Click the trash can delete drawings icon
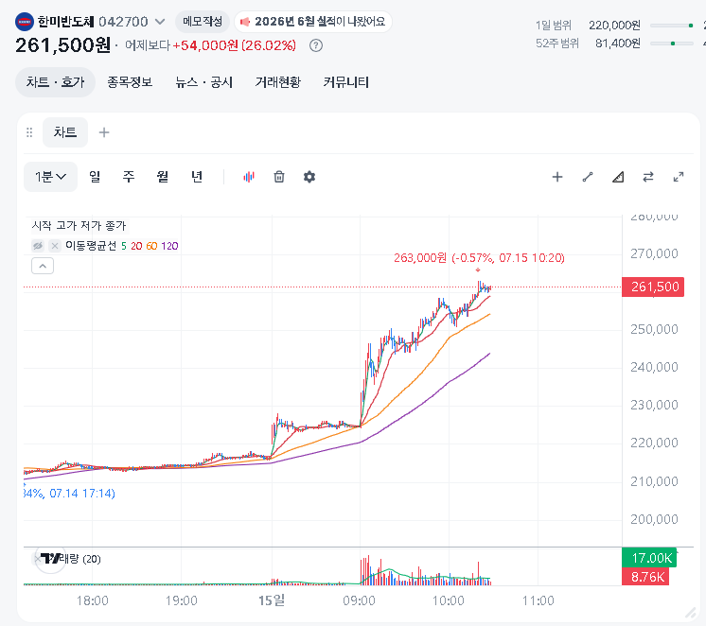 (x=279, y=177)
